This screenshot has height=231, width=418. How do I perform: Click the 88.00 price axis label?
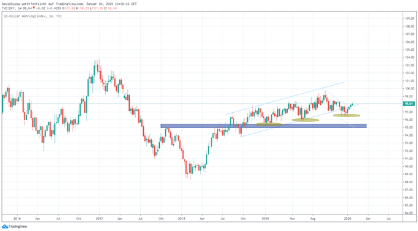(x=409, y=182)
